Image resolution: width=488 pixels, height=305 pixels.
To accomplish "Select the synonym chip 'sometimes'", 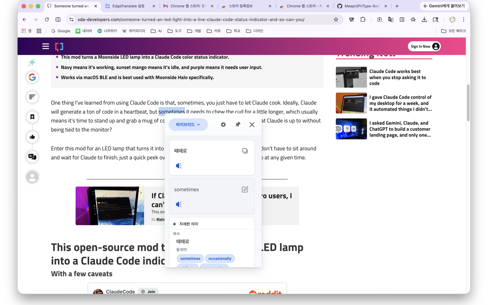I will pos(190,258).
